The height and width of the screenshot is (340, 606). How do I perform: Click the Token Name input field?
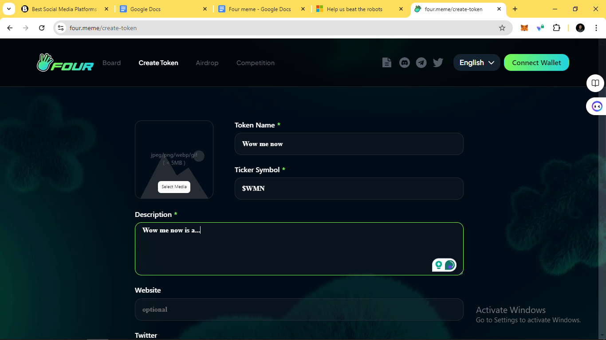click(x=349, y=144)
